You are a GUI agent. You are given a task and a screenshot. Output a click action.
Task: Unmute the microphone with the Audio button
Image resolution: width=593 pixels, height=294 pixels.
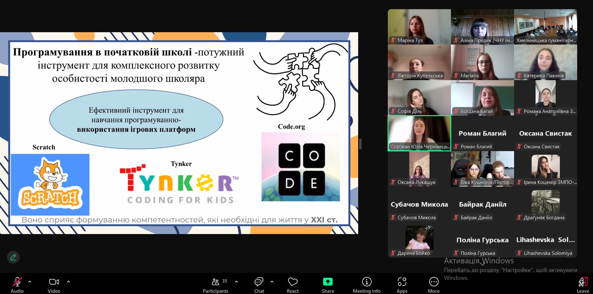coord(17,284)
